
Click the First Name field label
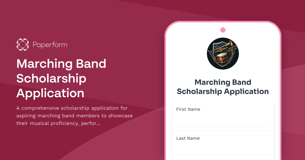(188, 109)
